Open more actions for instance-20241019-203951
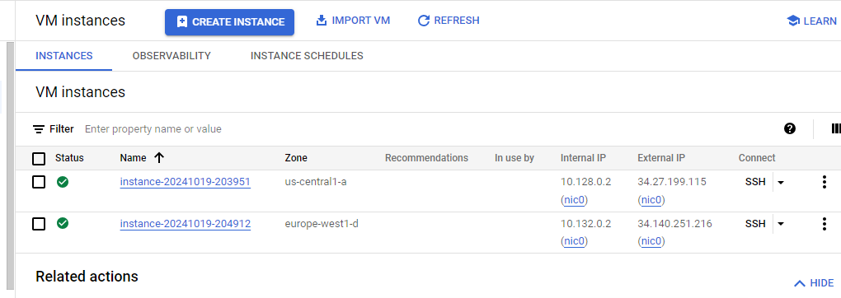Screen dimensions: 841x298 pyautogui.click(x=825, y=182)
